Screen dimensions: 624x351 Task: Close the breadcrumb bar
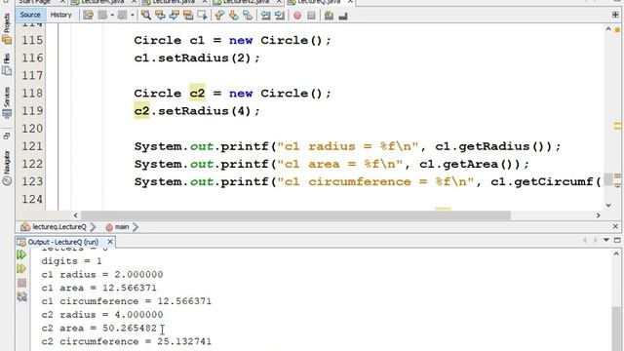(615, 226)
